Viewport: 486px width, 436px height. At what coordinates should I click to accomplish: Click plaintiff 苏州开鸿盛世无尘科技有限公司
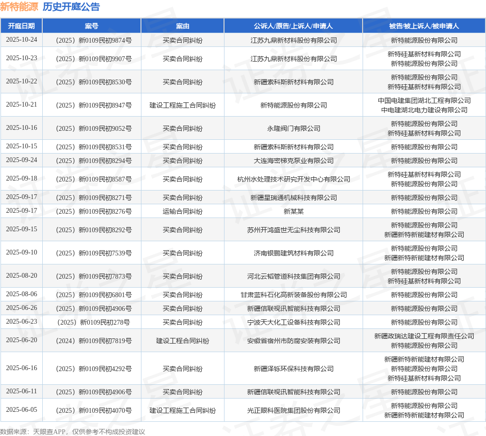293,230
